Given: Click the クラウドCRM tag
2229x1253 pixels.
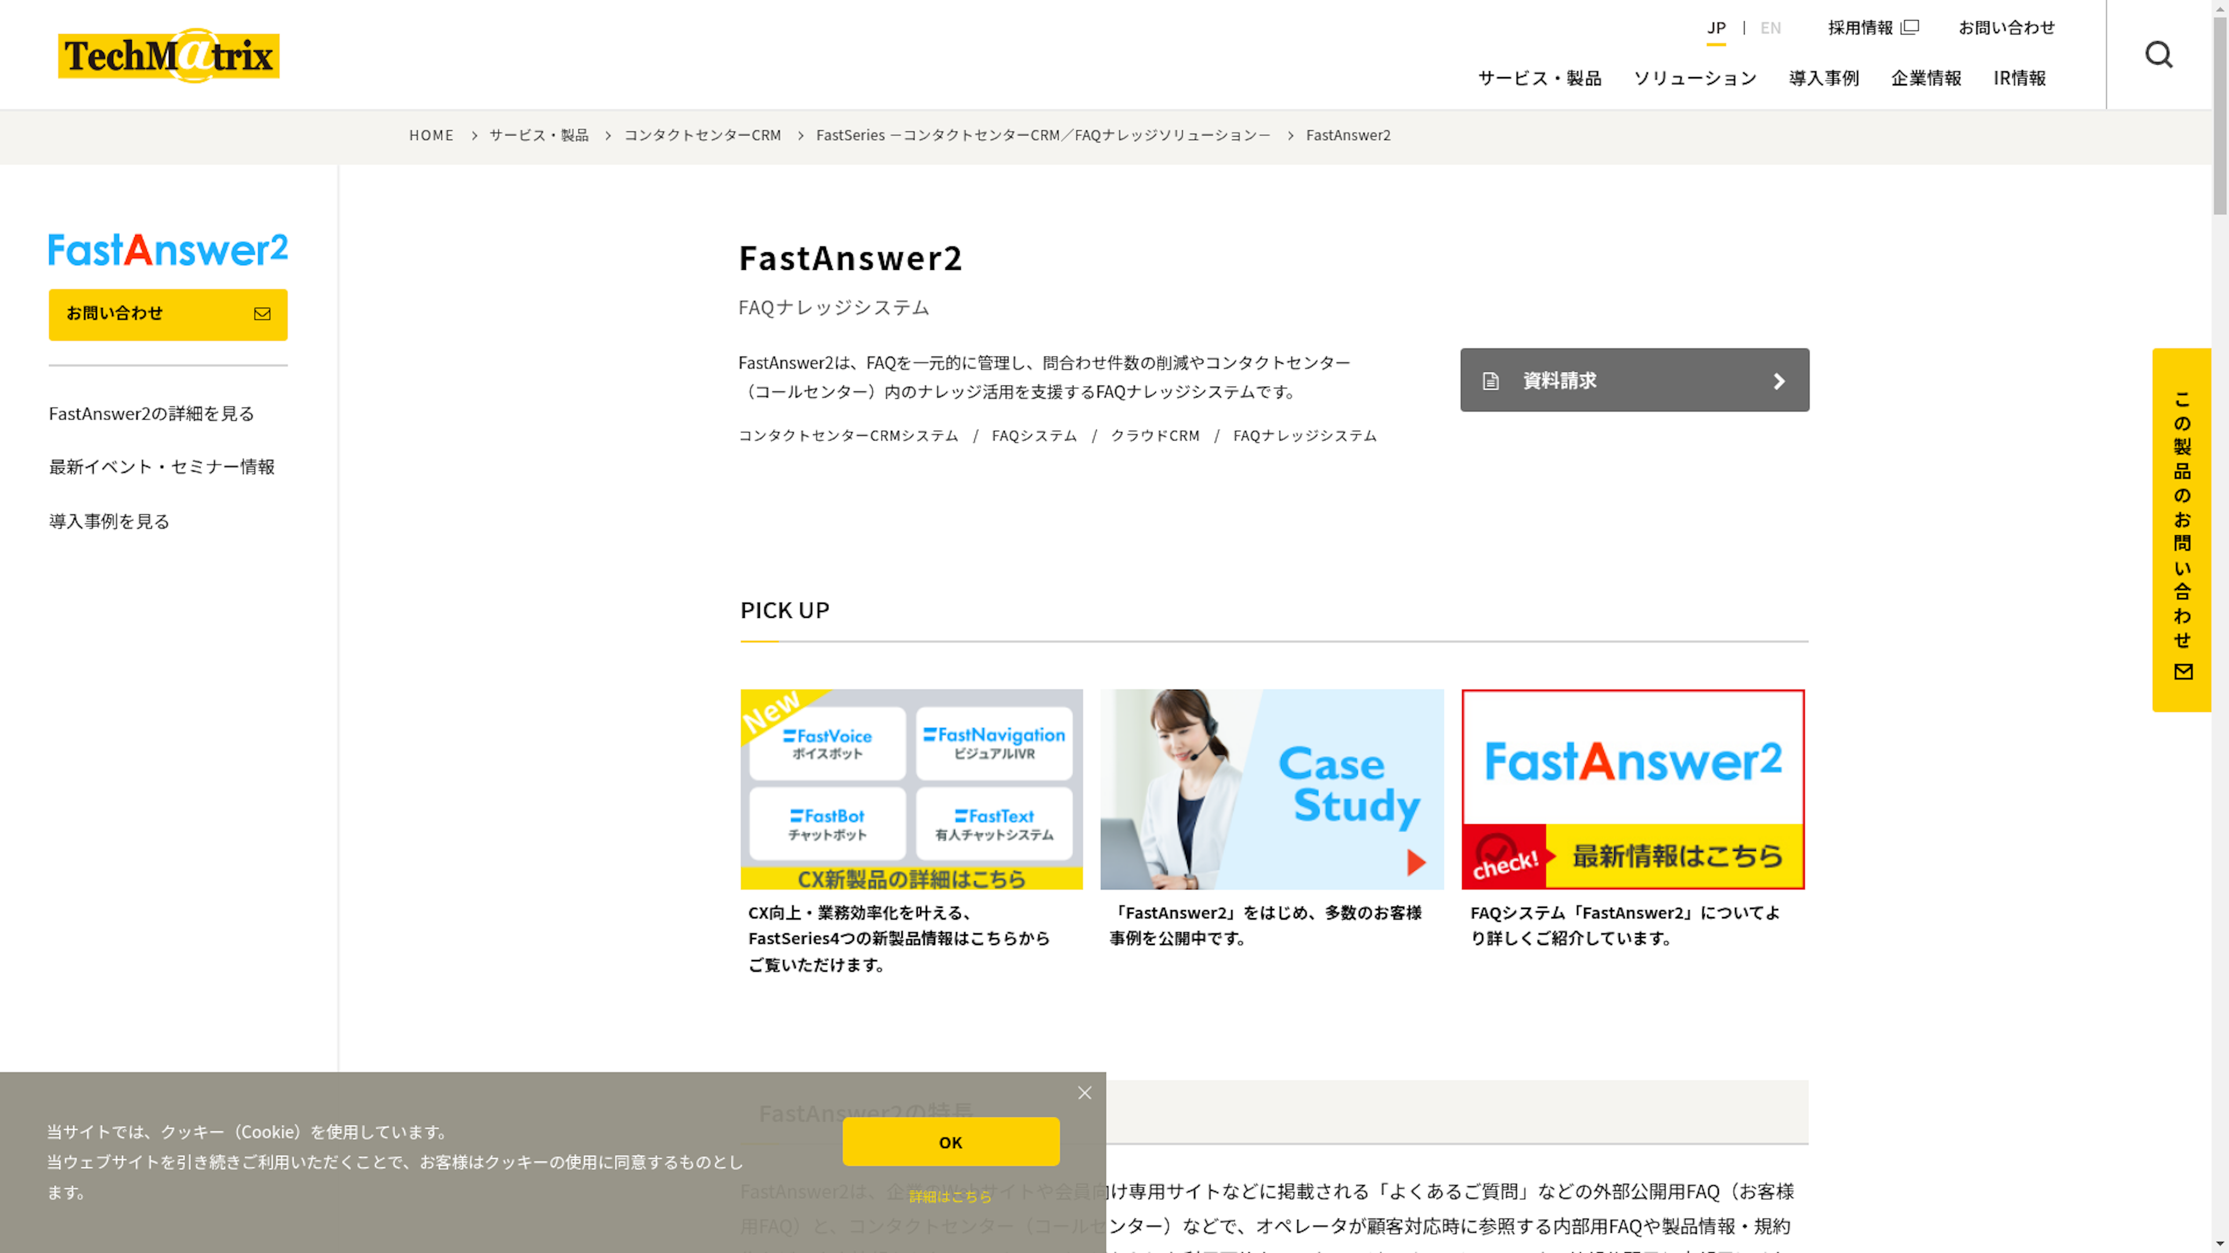Looking at the screenshot, I should point(1155,436).
